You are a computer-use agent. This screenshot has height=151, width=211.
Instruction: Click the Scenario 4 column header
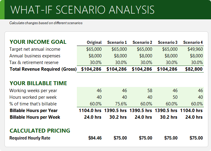[193, 43]
